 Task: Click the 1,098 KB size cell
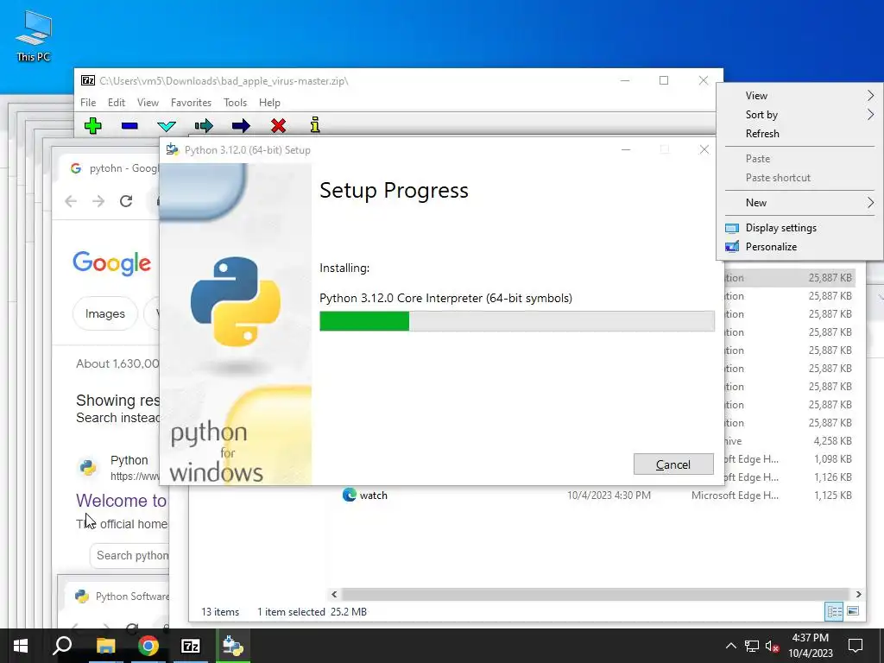(832, 459)
